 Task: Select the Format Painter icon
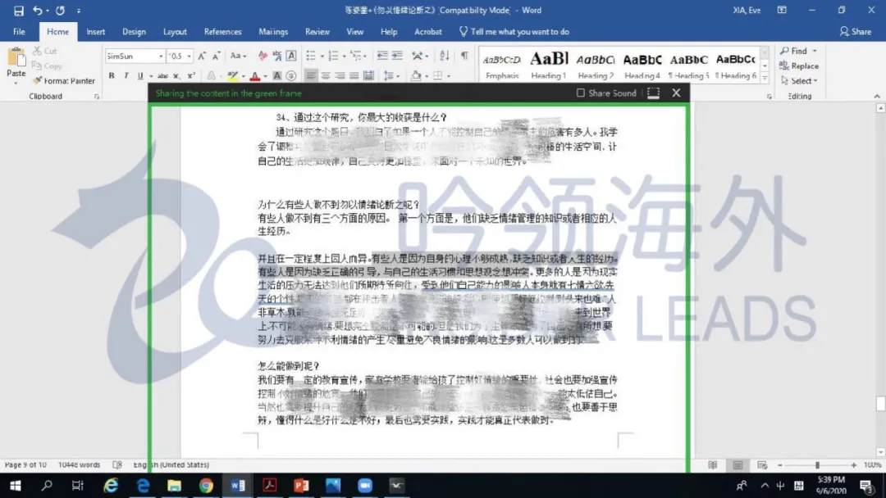pyautogui.click(x=38, y=80)
